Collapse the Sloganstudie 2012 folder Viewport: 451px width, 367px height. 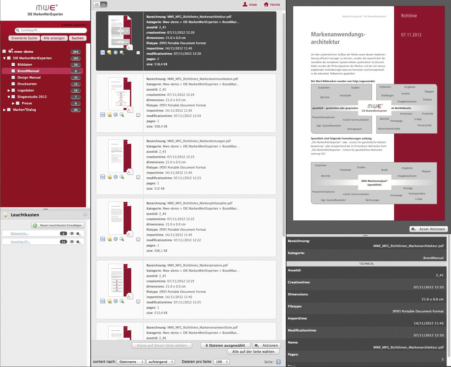coord(9,97)
